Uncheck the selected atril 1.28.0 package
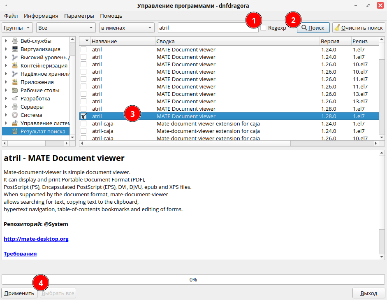 coord(83,116)
